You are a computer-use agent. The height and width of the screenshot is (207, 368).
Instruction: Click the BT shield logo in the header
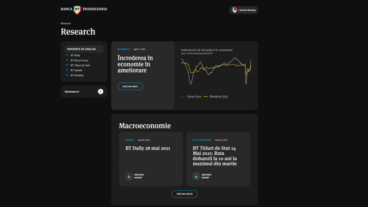click(77, 9)
